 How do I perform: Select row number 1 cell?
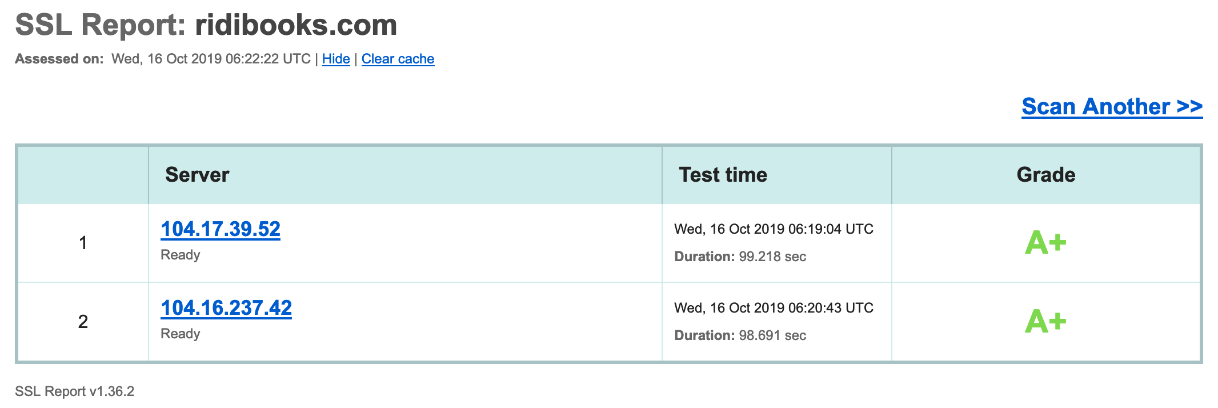83,243
